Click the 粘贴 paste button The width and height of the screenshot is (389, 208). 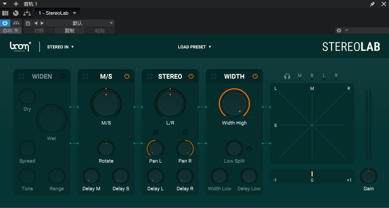tap(100, 31)
